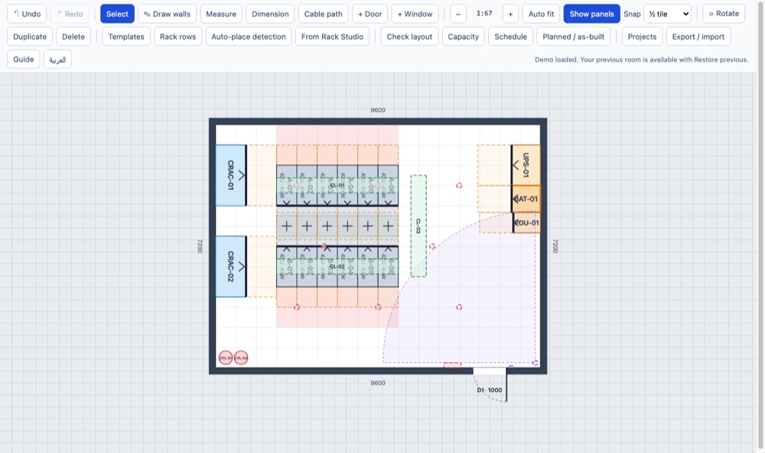Switch language to العربية
Viewport: 765px width, 453px height.
[57, 60]
